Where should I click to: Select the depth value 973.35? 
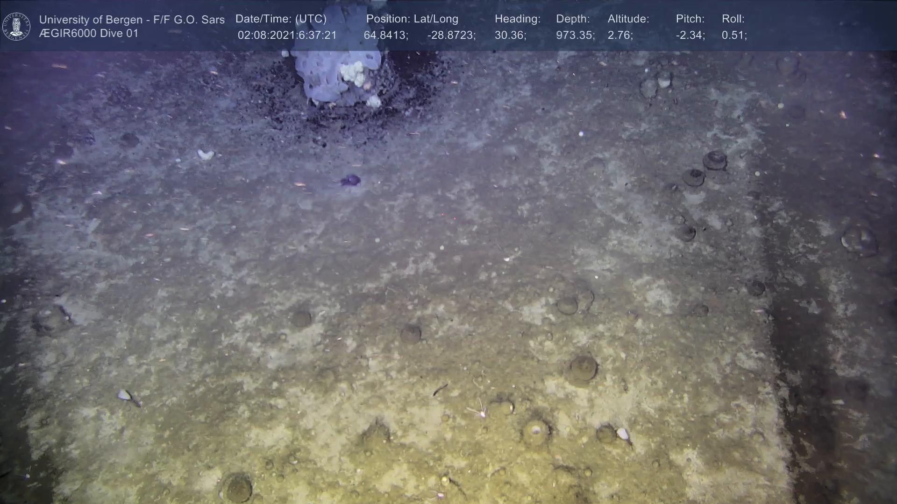coord(575,35)
